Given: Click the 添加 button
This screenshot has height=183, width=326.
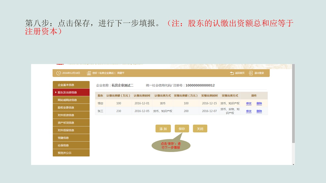Looking at the screenshot, I should tap(163, 129).
